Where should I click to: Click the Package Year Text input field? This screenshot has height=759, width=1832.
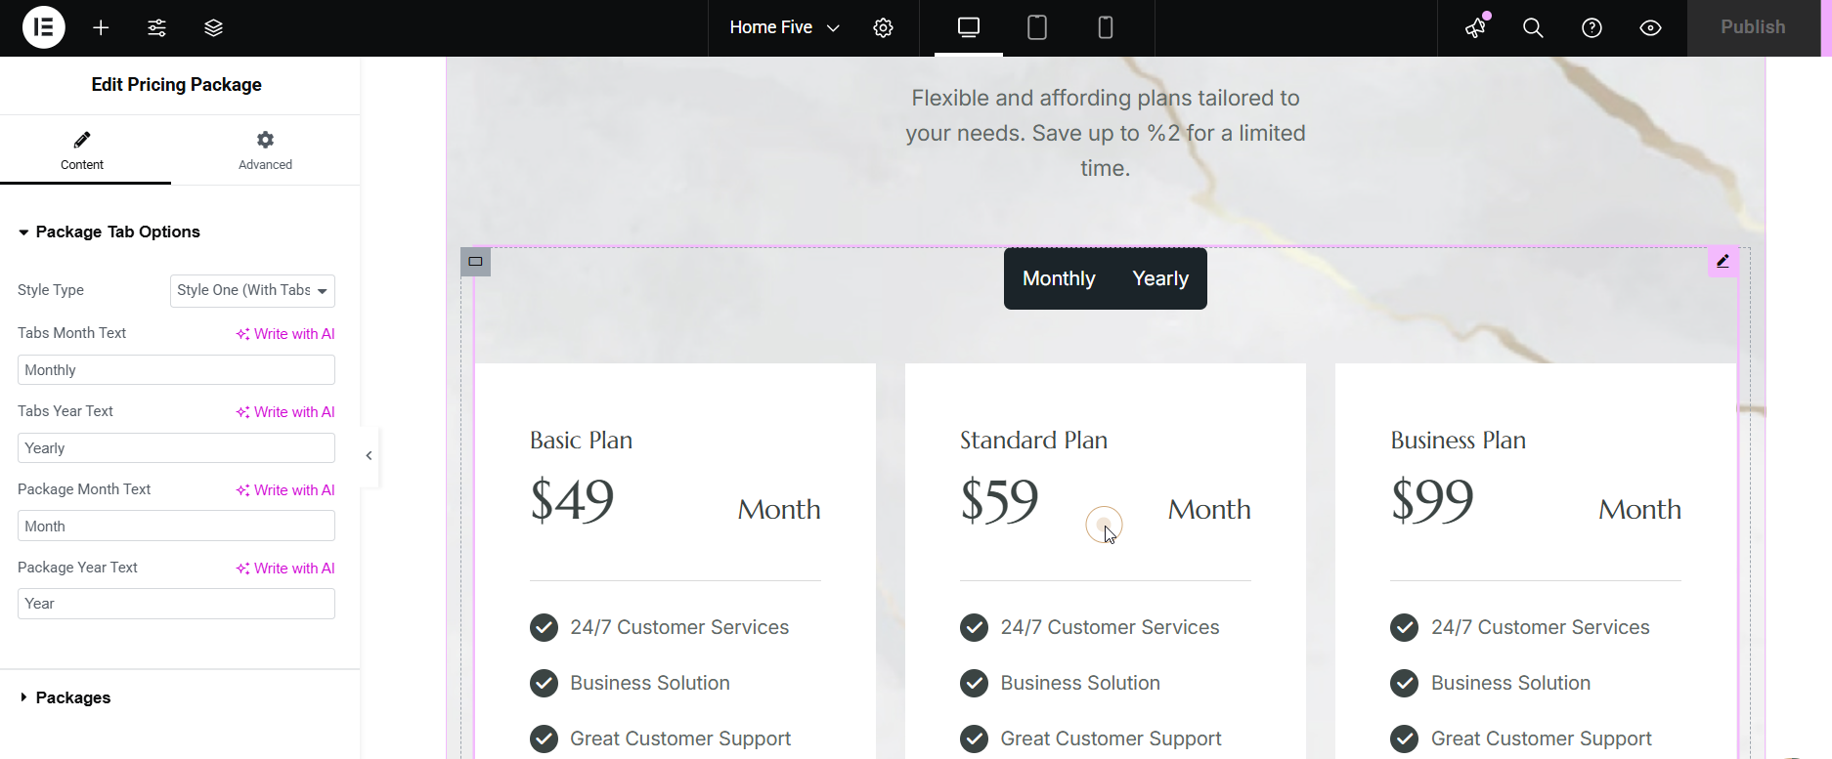click(x=176, y=604)
